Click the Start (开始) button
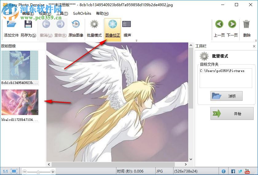 coord(232,113)
